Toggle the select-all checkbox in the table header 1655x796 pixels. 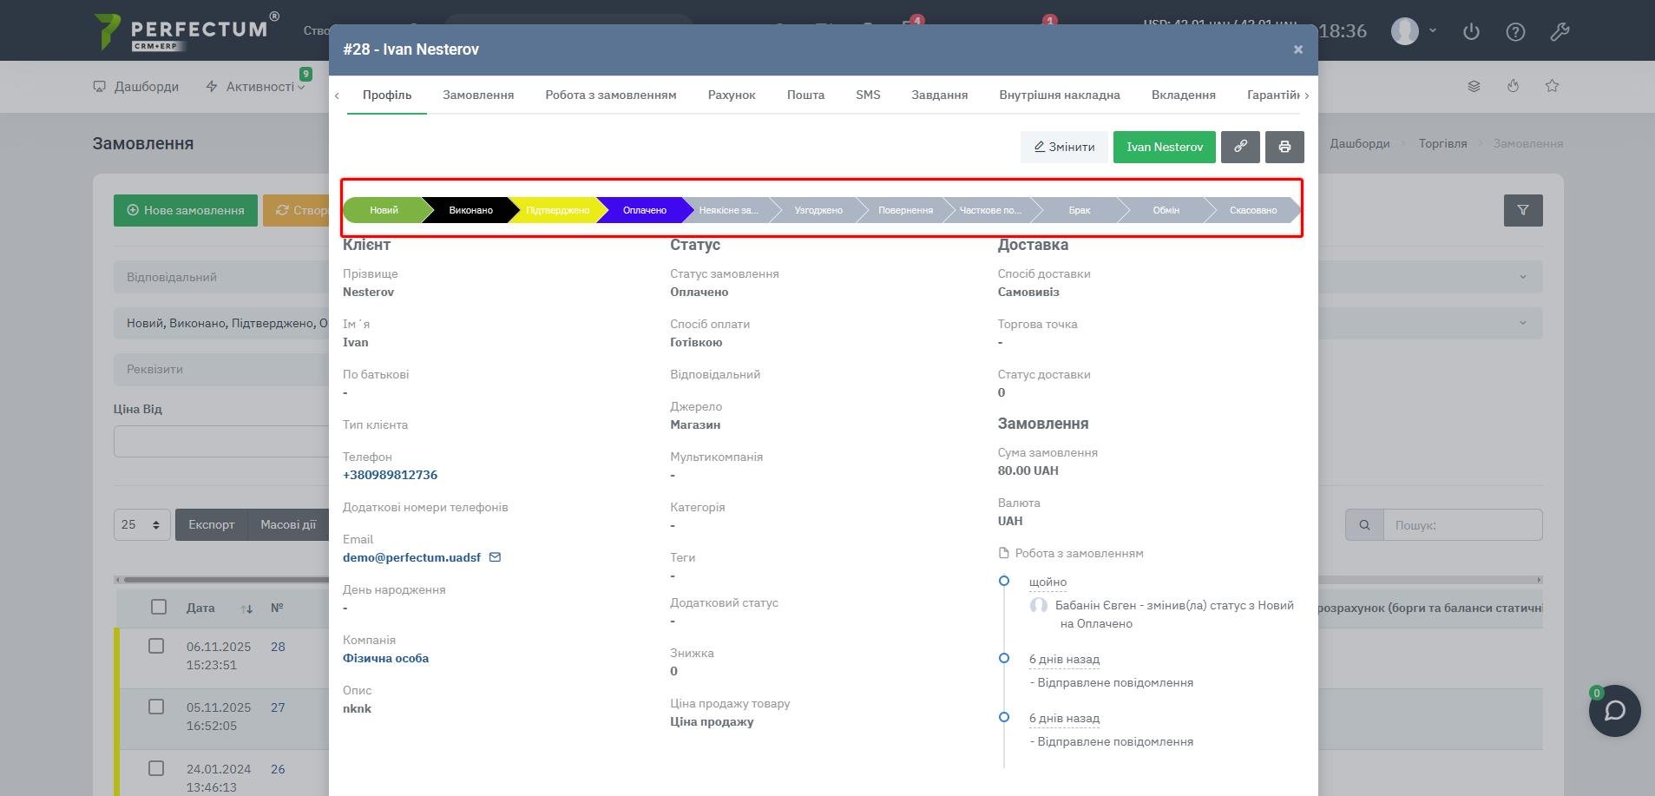pyautogui.click(x=158, y=607)
